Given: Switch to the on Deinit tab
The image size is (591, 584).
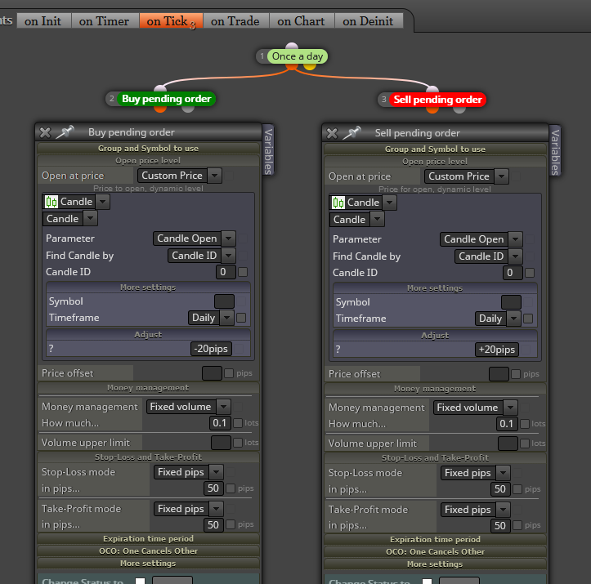Looking at the screenshot, I should click(368, 21).
